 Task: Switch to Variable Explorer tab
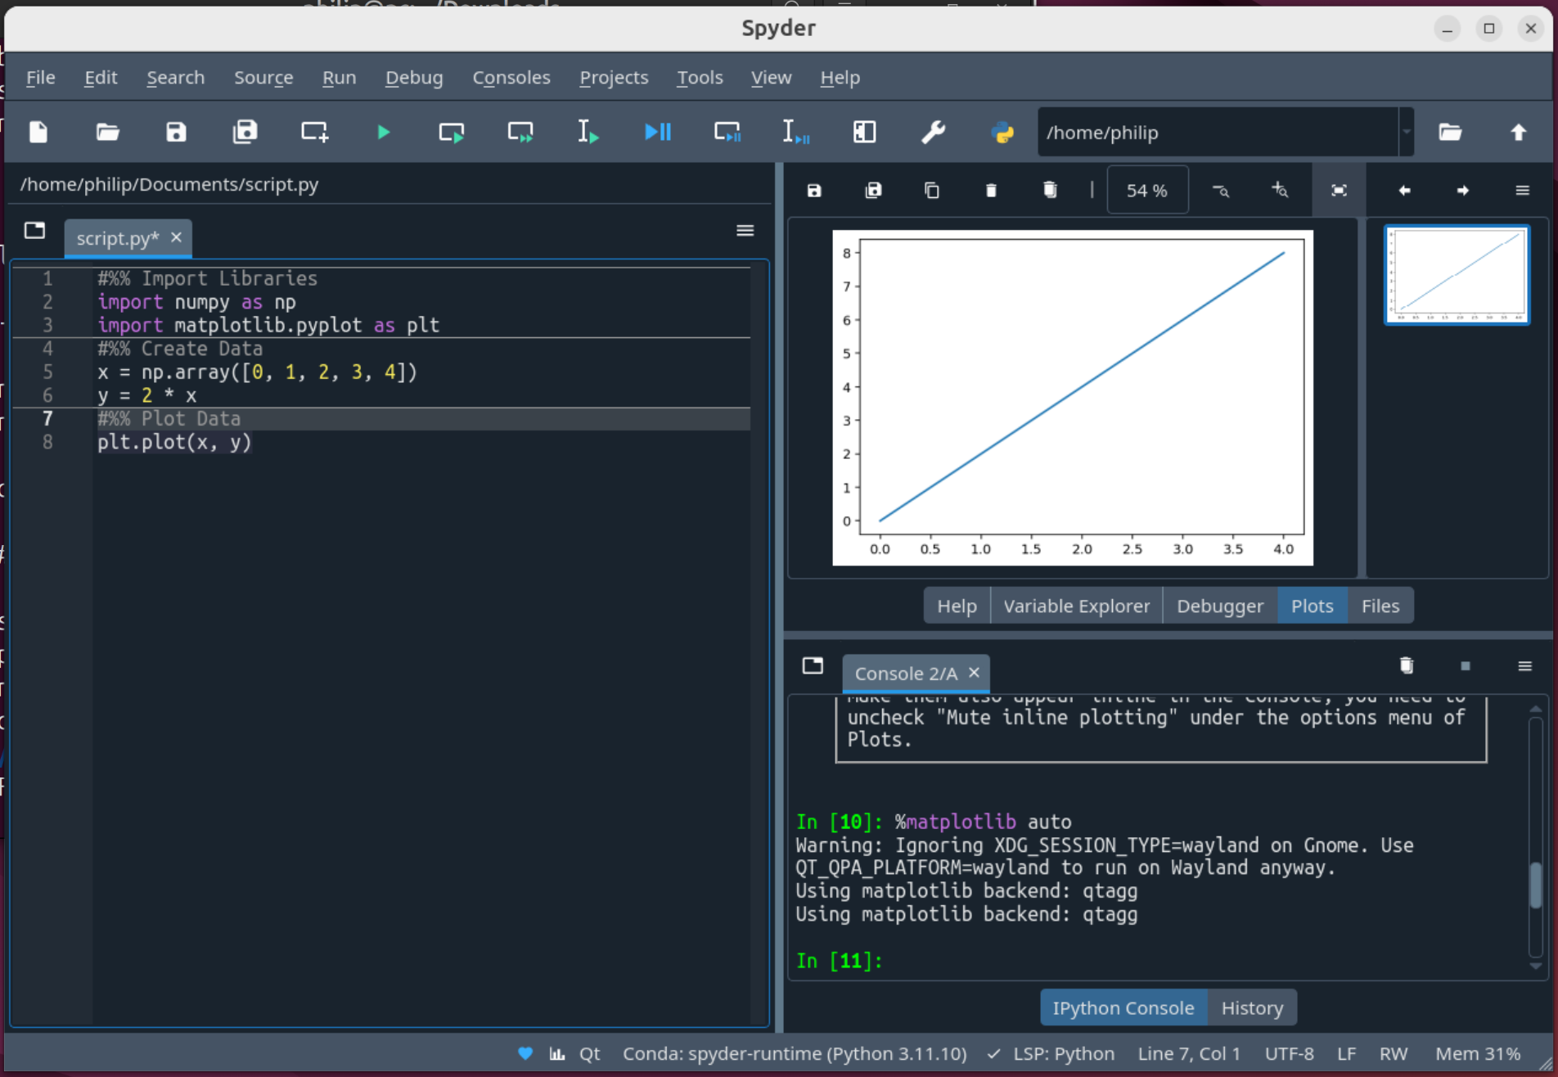click(1076, 606)
